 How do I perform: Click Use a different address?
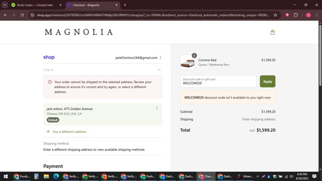click(69, 132)
